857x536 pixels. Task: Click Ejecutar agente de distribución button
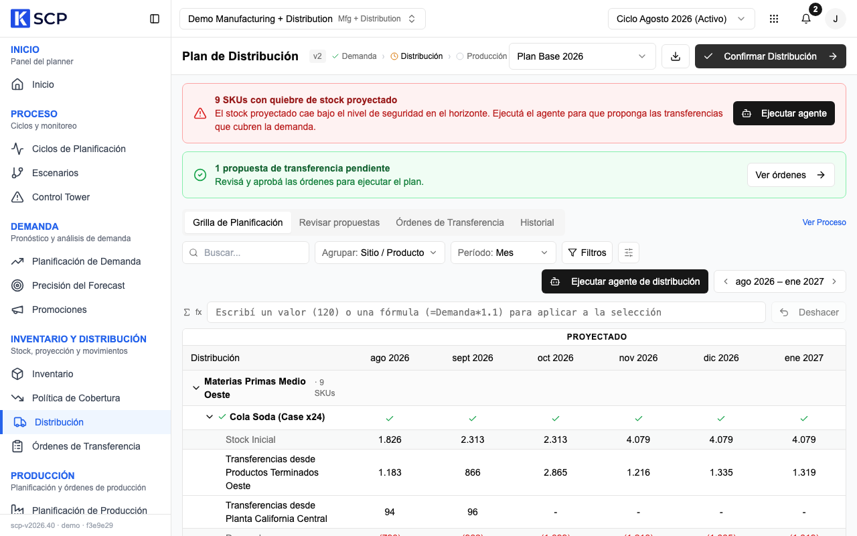(x=625, y=281)
